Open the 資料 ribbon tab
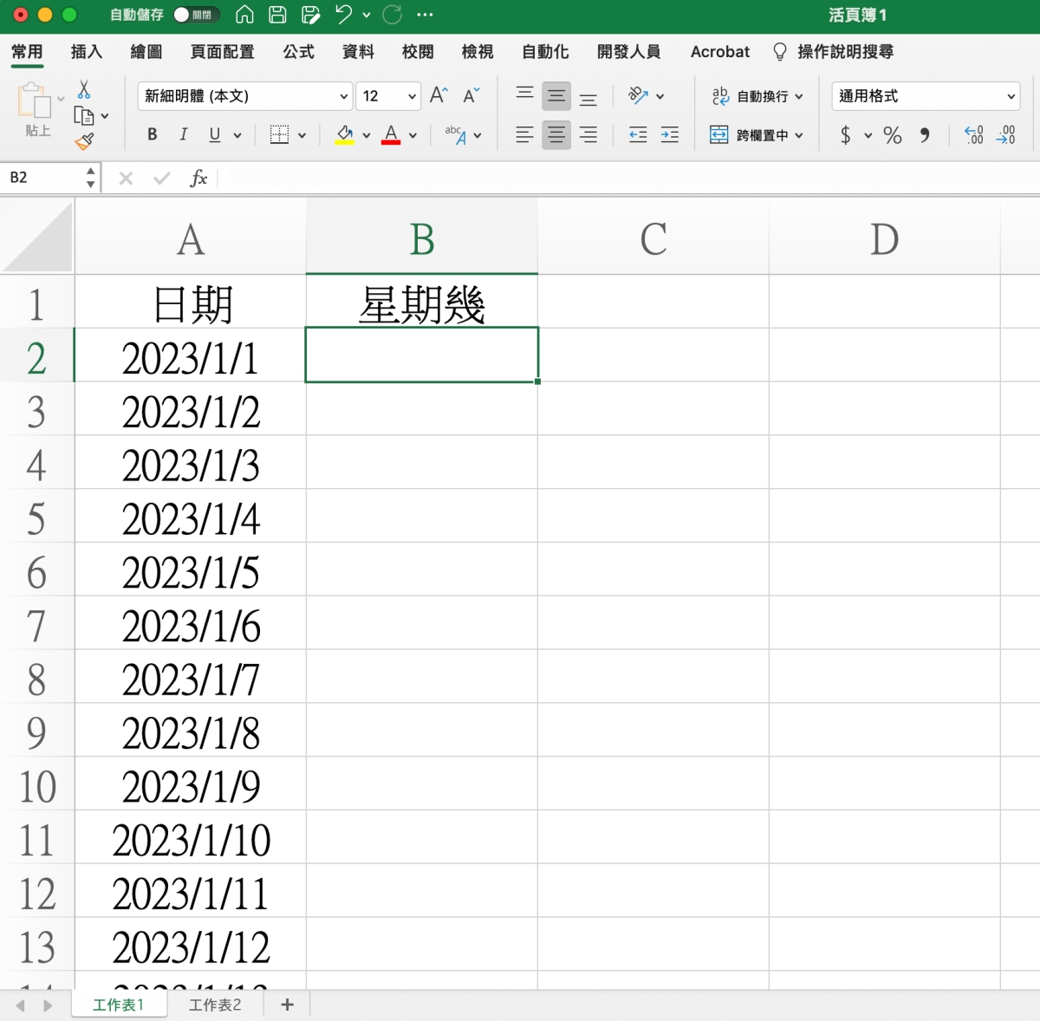Screen dimensions: 1040x1021 point(358,52)
